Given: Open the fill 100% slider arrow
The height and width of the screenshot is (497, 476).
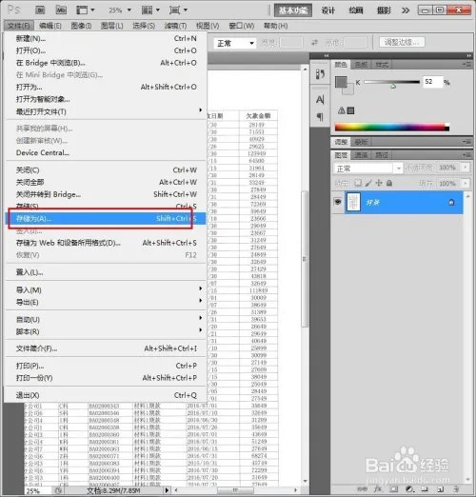Looking at the screenshot, I should click(x=466, y=183).
